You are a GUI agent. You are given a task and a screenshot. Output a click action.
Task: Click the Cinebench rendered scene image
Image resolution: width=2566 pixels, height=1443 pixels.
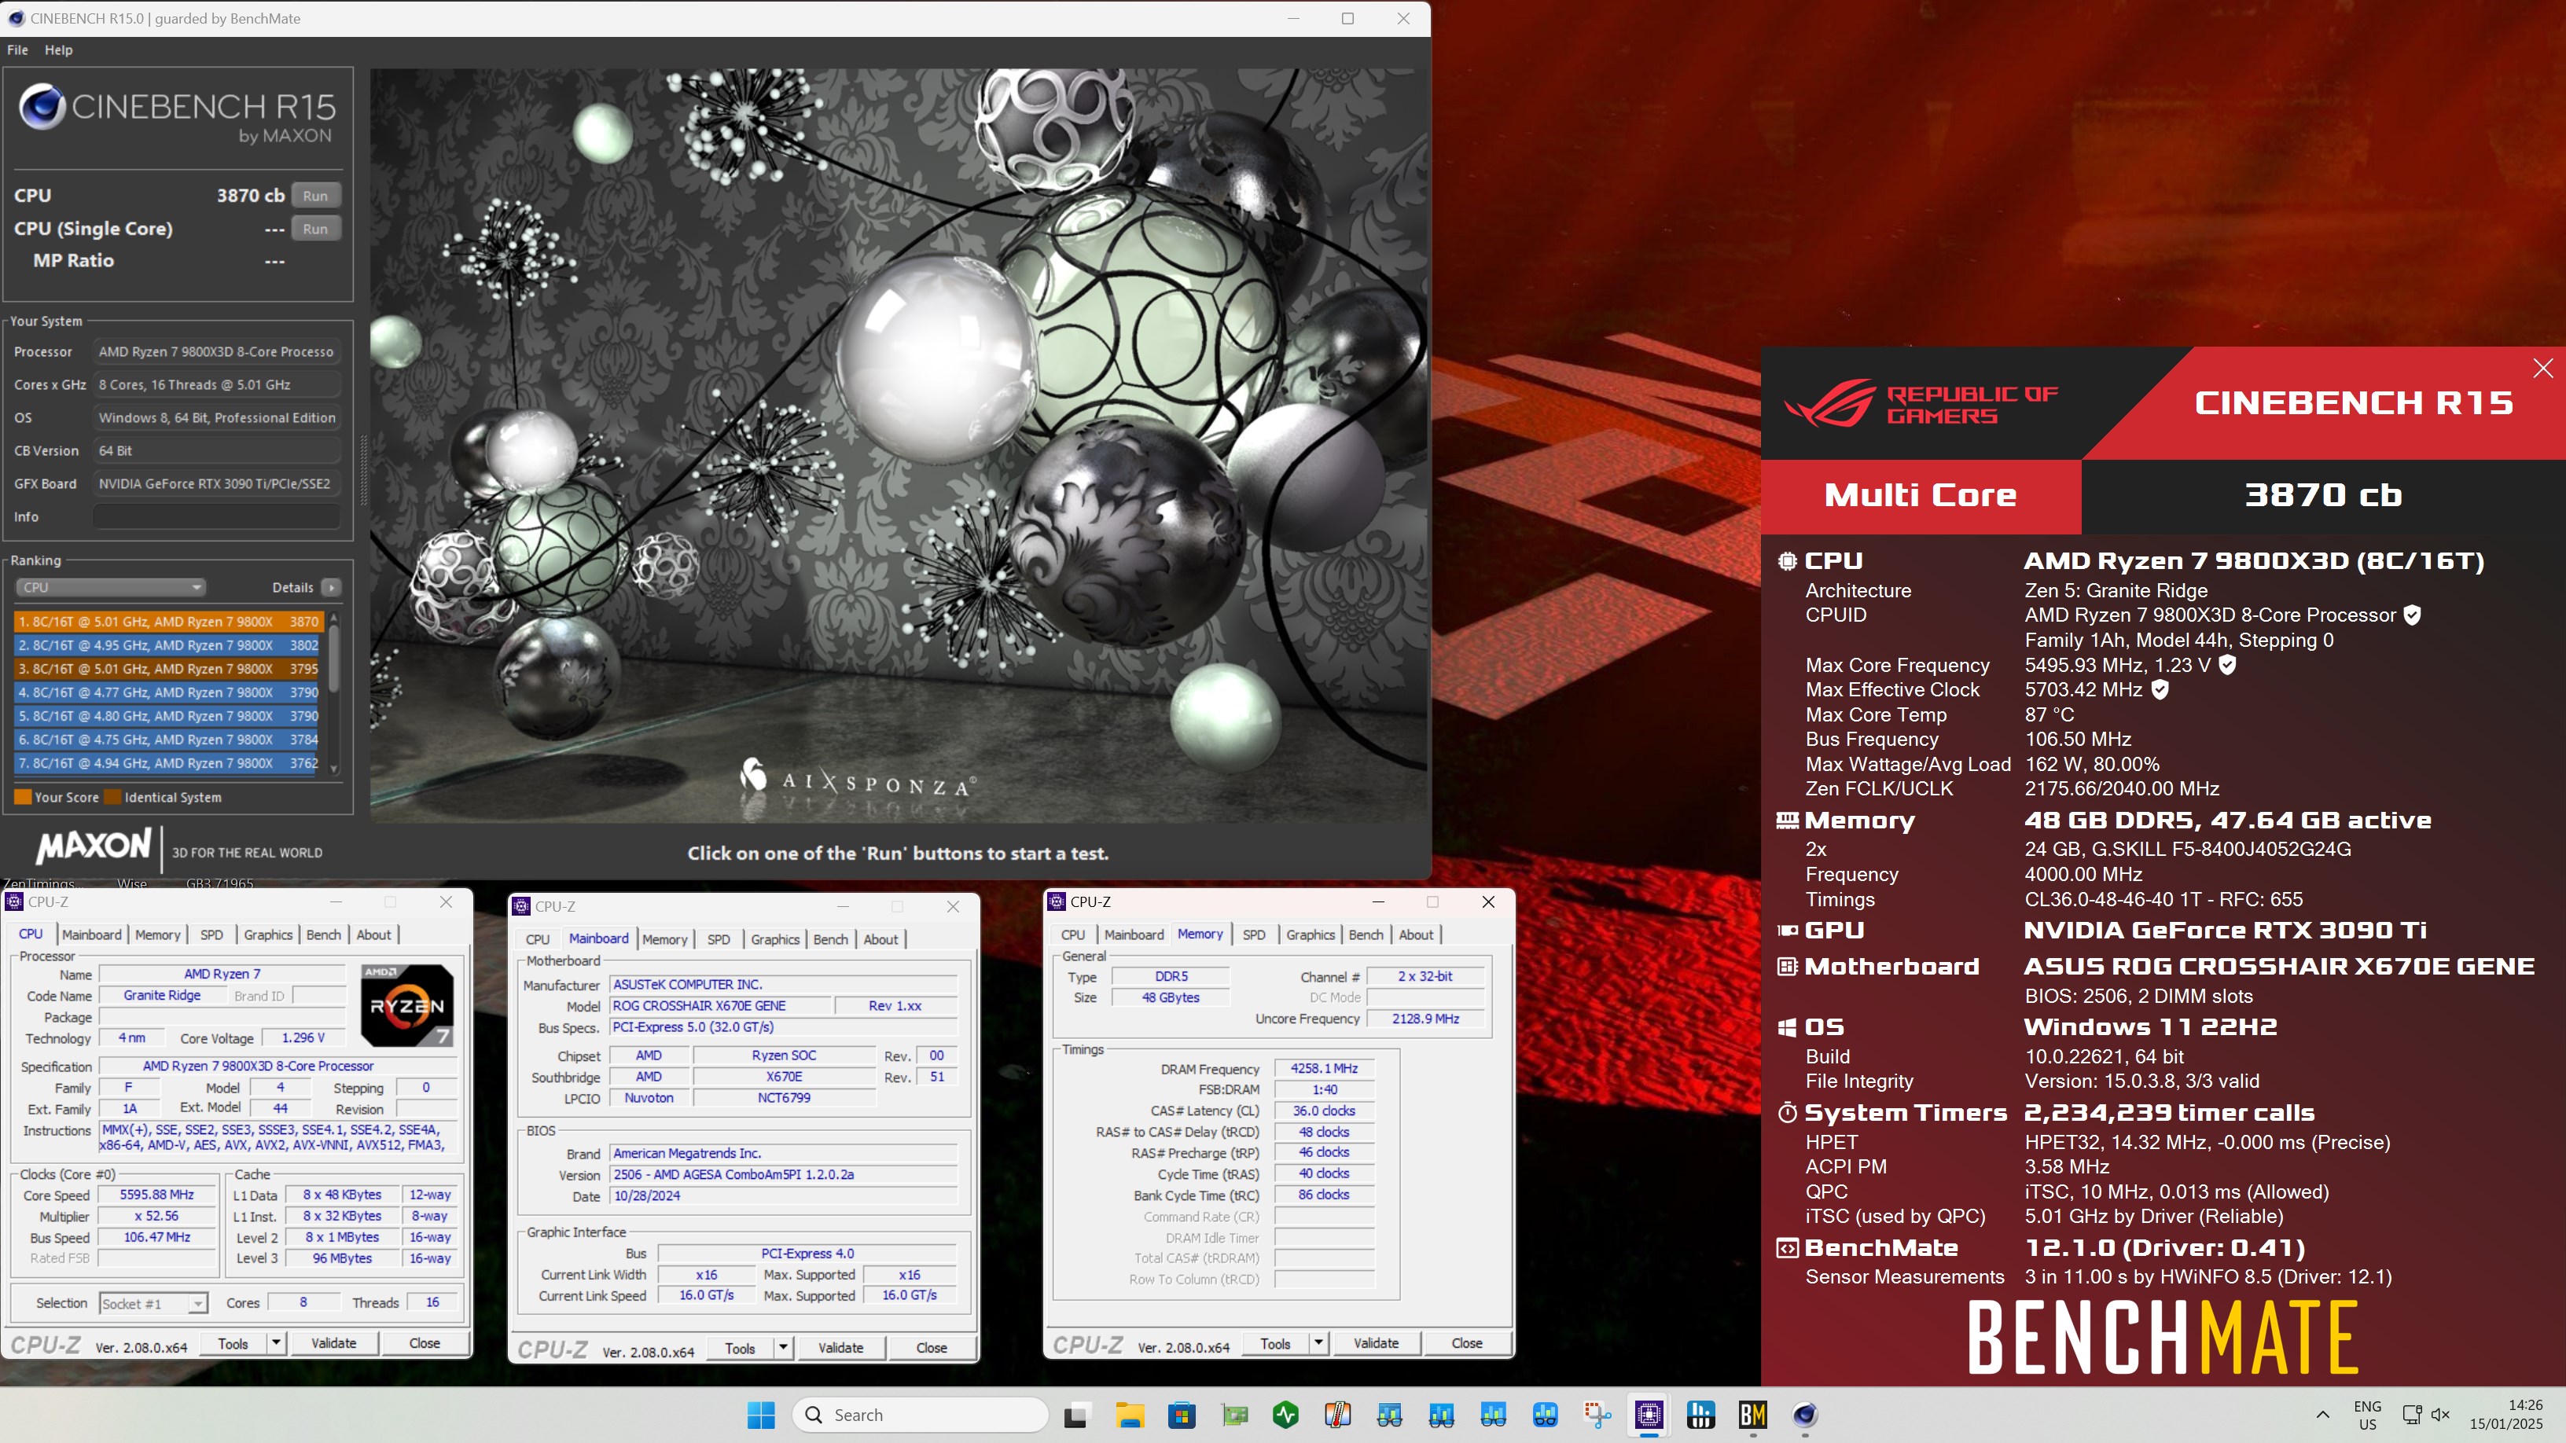(x=898, y=445)
